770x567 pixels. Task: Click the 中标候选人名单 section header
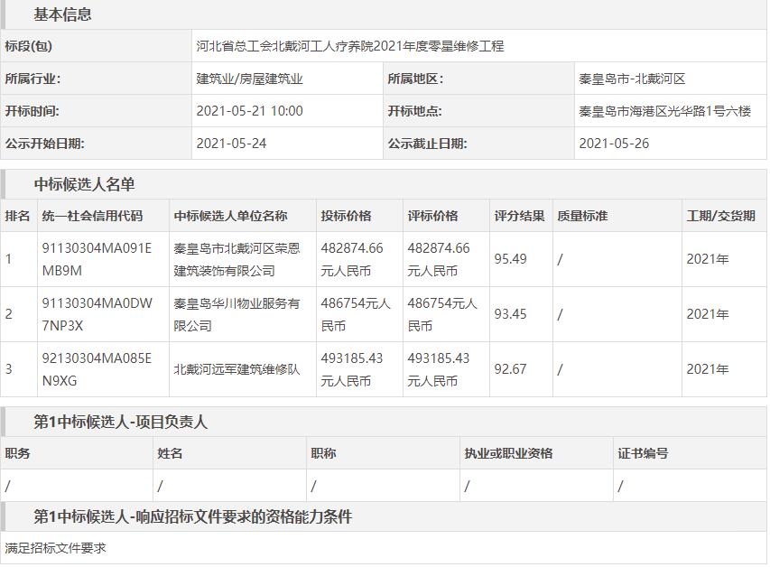point(84,184)
